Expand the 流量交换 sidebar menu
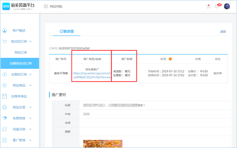 [30, 129]
